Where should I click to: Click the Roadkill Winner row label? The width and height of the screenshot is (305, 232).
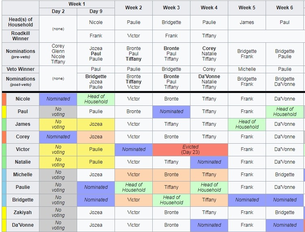20,36
